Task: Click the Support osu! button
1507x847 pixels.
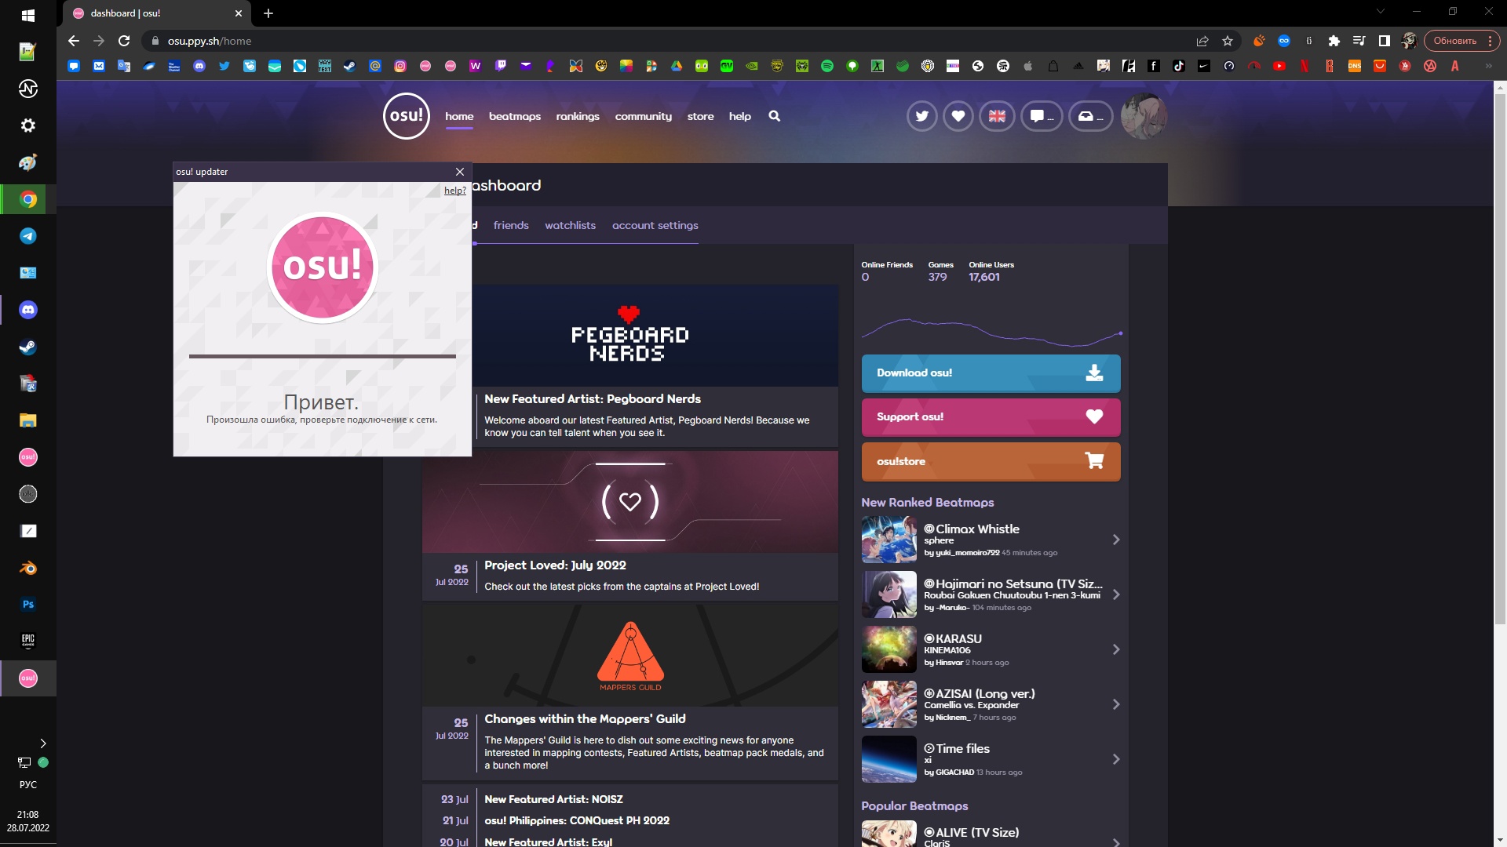Action: tap(991, 417)
